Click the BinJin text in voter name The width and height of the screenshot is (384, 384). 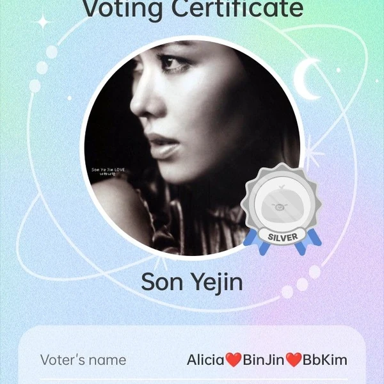[x=264, y=360]
